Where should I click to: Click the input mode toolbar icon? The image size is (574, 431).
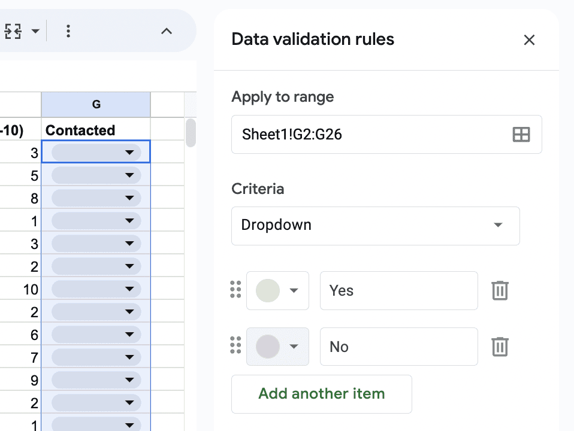pyautogui.click(x=13, y=31)
